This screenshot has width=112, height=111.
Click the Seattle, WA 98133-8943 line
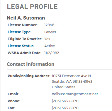click(72, 82)
